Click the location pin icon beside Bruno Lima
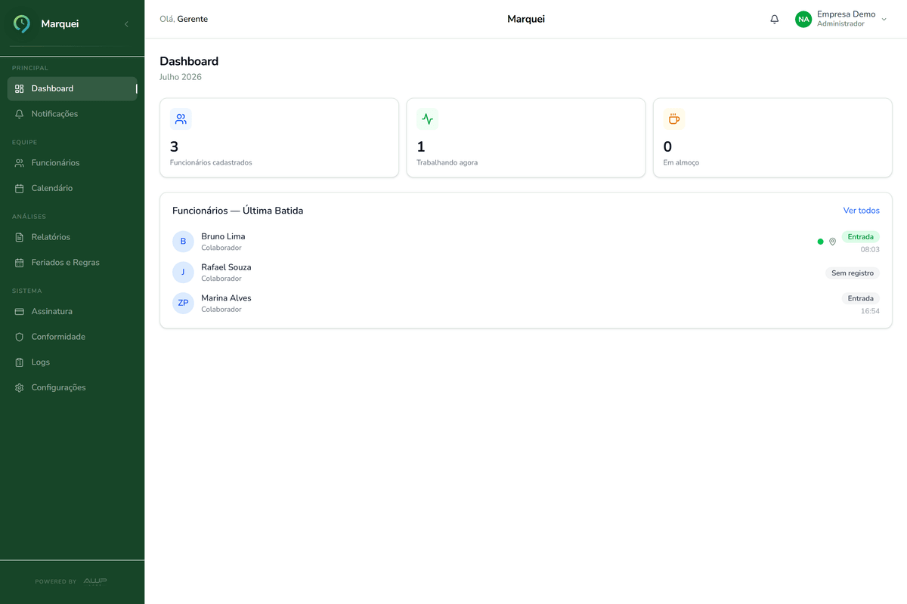 [832, 242]
